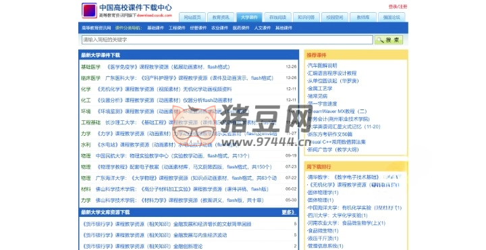This screenshot has width=486, height=250.
Task: Choose 医药课件 category
Action: point(241,28)
